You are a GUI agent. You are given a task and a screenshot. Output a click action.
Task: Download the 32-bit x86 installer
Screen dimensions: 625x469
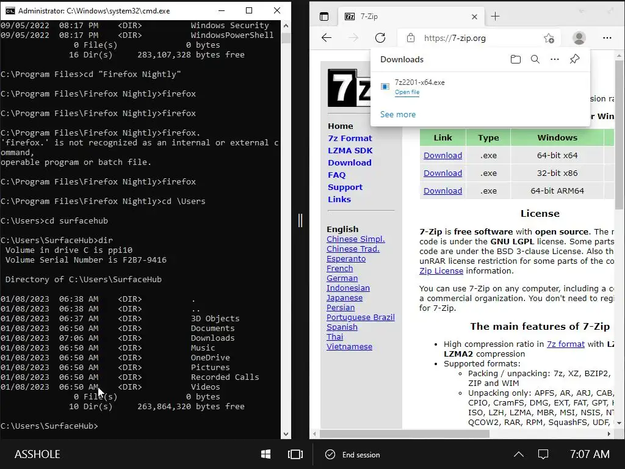(x=443, y=173)
